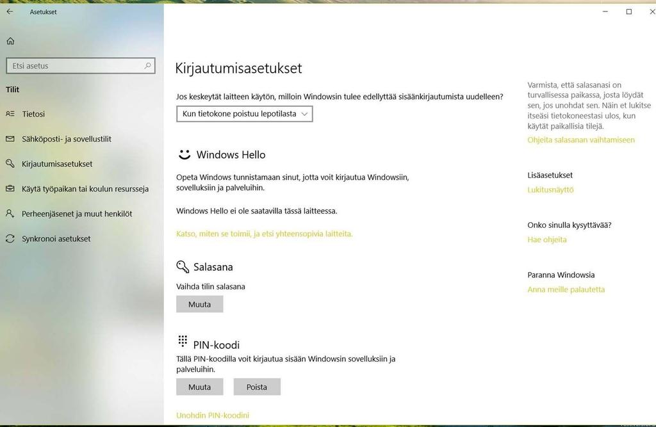Click the envelope icon for Sähköposti- ja sovellustilit
The image size is (656, 427).
coord(10,139)
